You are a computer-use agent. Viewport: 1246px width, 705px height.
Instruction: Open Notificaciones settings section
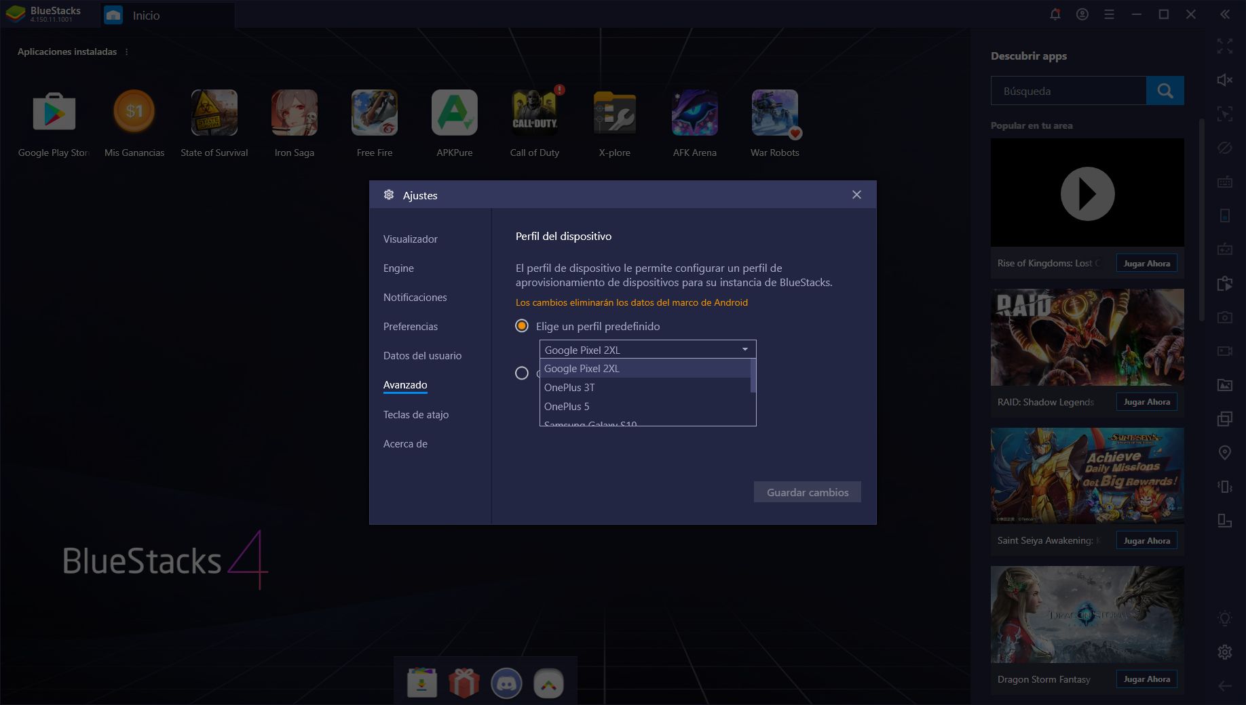pos(415,298)
